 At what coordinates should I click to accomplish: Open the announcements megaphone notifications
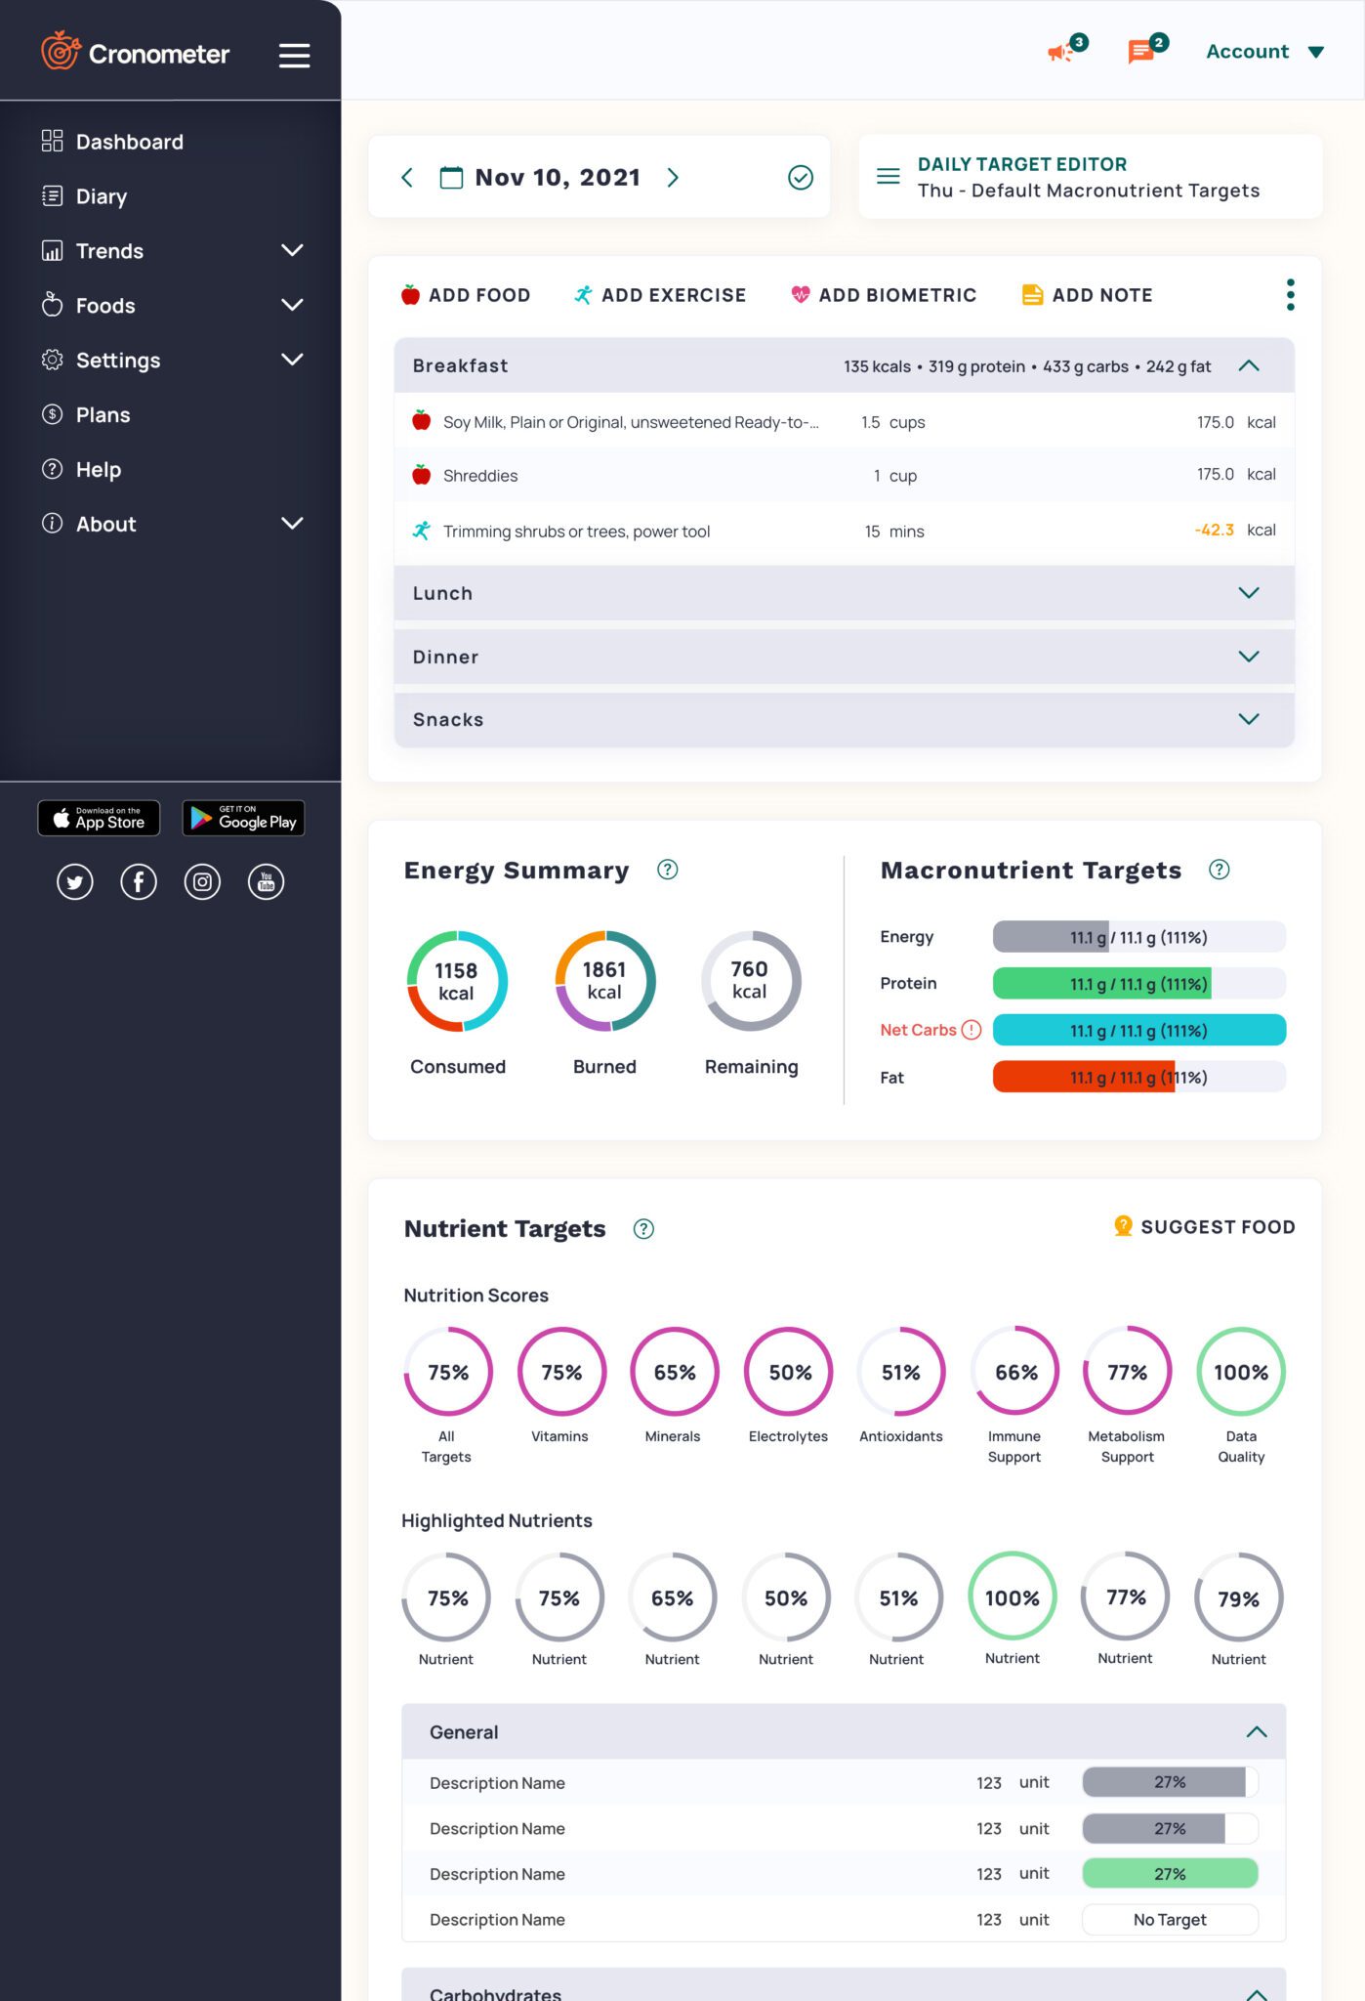(1061, 52)
